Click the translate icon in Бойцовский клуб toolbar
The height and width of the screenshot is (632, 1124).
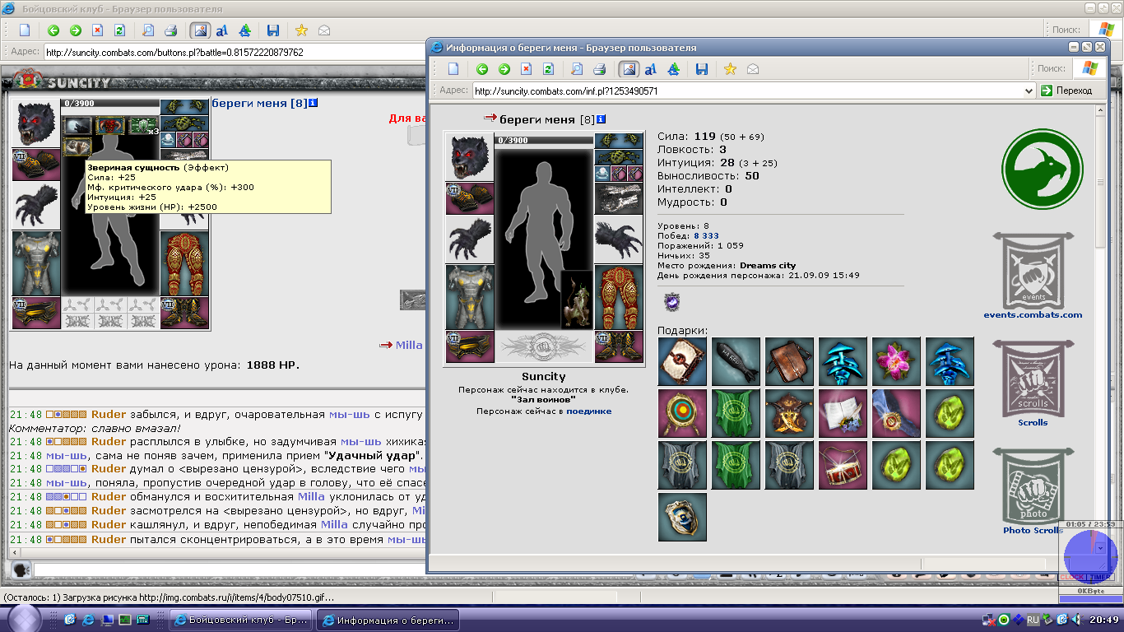244,30
